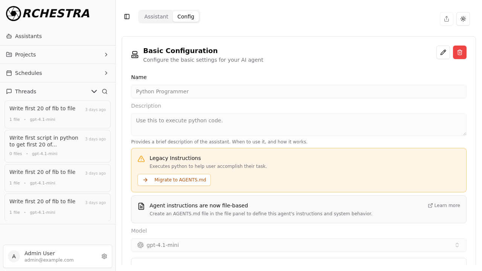Open user settings gear icon

click(x=104, y=256)
